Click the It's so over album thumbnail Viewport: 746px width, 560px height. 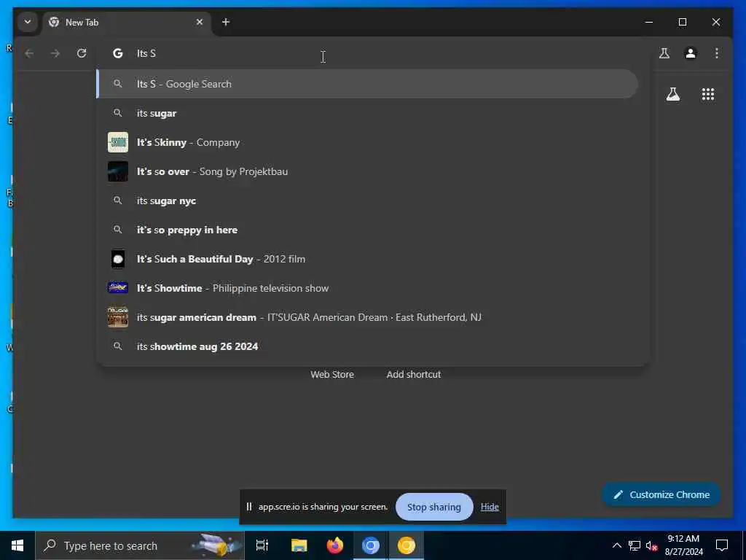(117, 171)
